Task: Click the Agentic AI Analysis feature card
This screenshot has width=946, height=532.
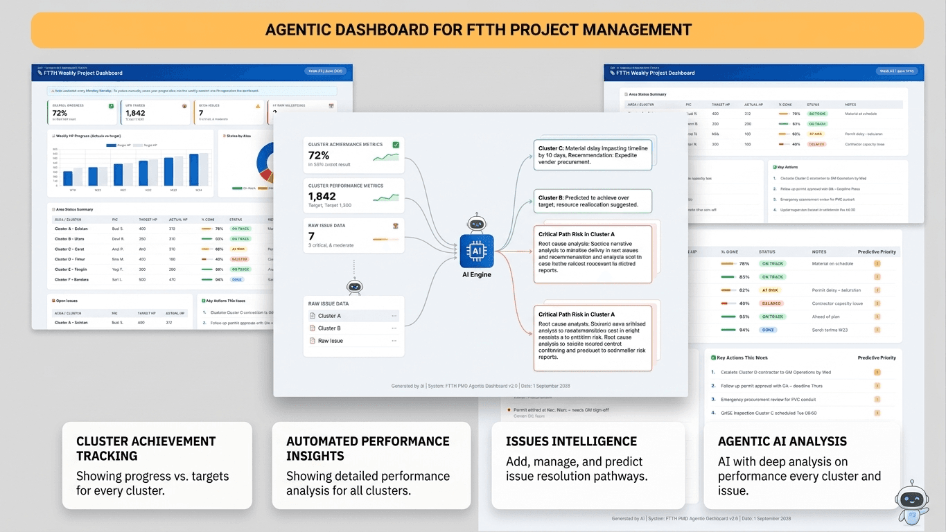Action: point(802,465)
